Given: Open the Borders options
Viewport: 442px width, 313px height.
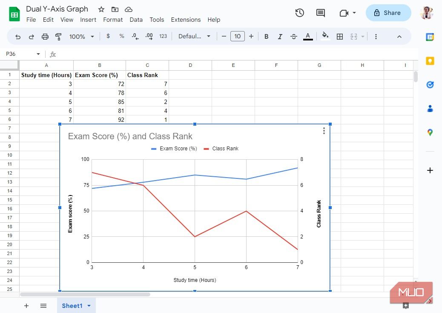Looking at the screenshot, I should tap(340, 36).
